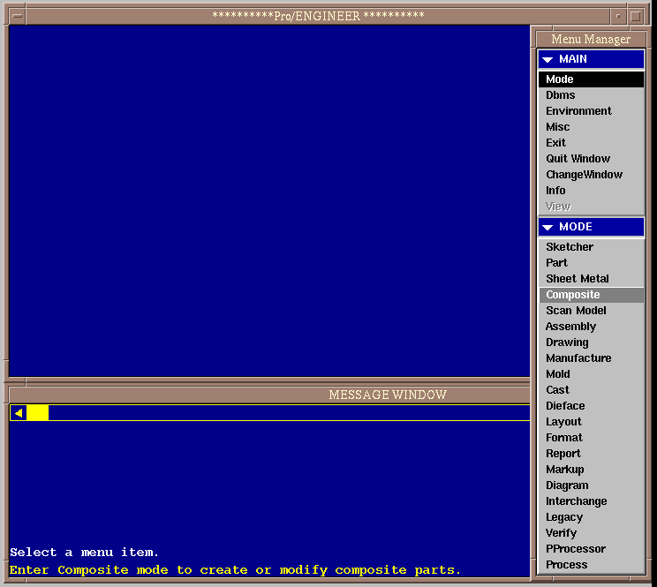Open the Environment menu item
The width and height of the screenshot is (657, 587).
point(592,111)
